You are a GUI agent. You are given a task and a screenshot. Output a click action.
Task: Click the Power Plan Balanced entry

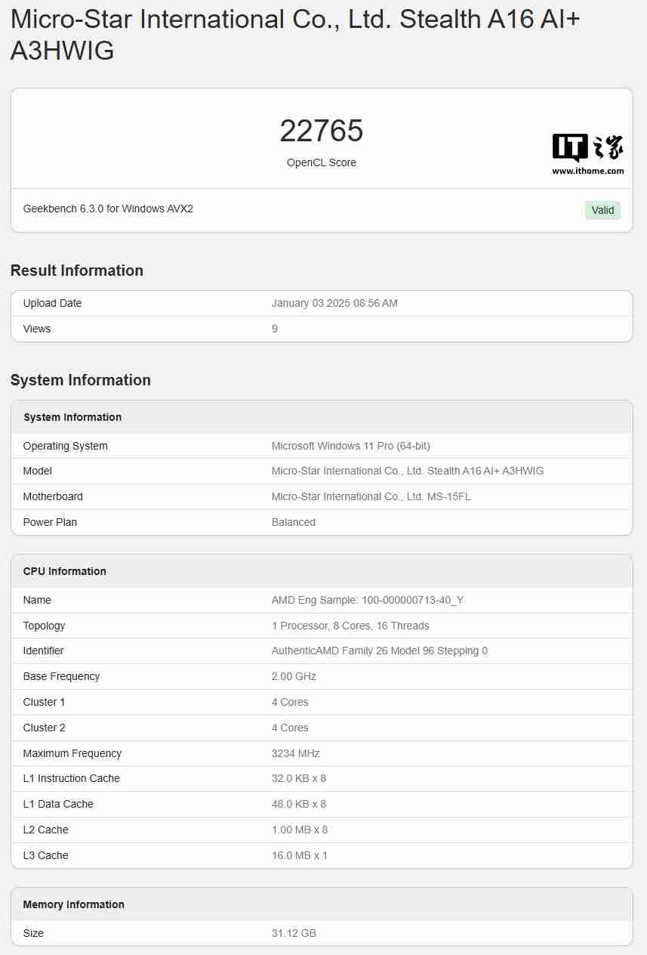click(x=294, y=522)
